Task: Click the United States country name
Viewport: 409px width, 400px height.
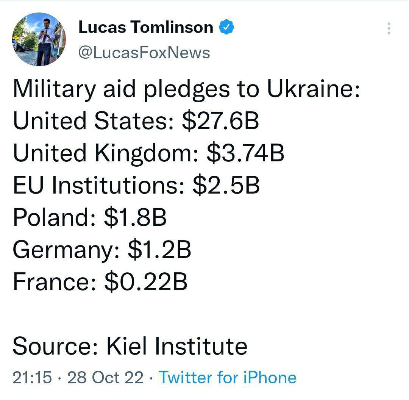Action: click(x=92, y=121)
